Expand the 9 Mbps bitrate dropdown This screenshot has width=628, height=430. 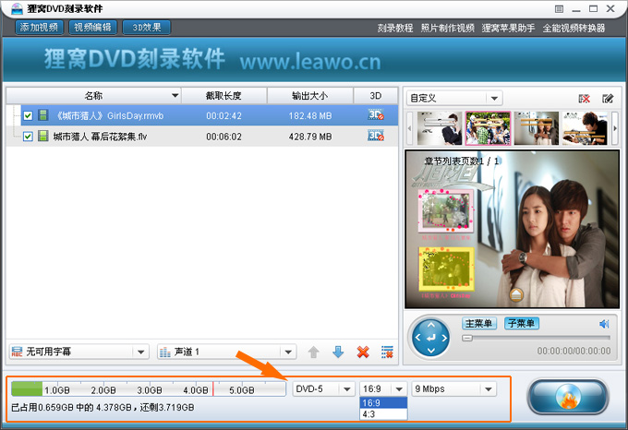pyautogui.click(x=489, y=388)
